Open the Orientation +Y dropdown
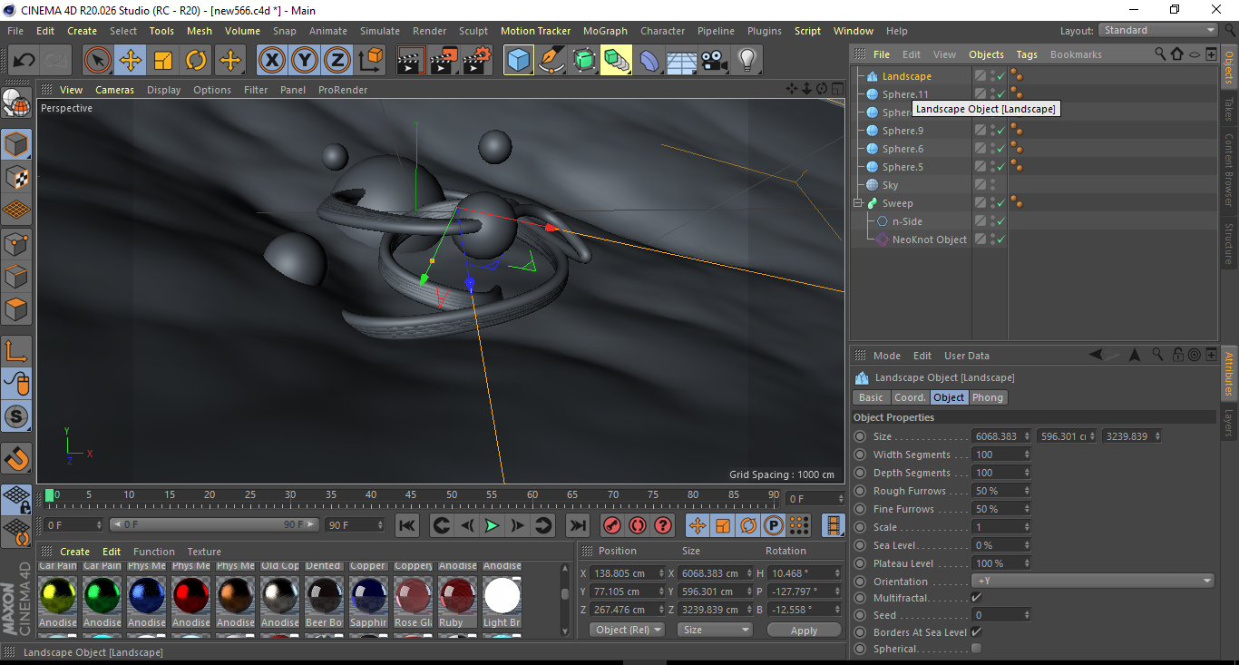The width and height of the screenshot is (1239, 665). pyautogui.click(x=1092, y=582)
